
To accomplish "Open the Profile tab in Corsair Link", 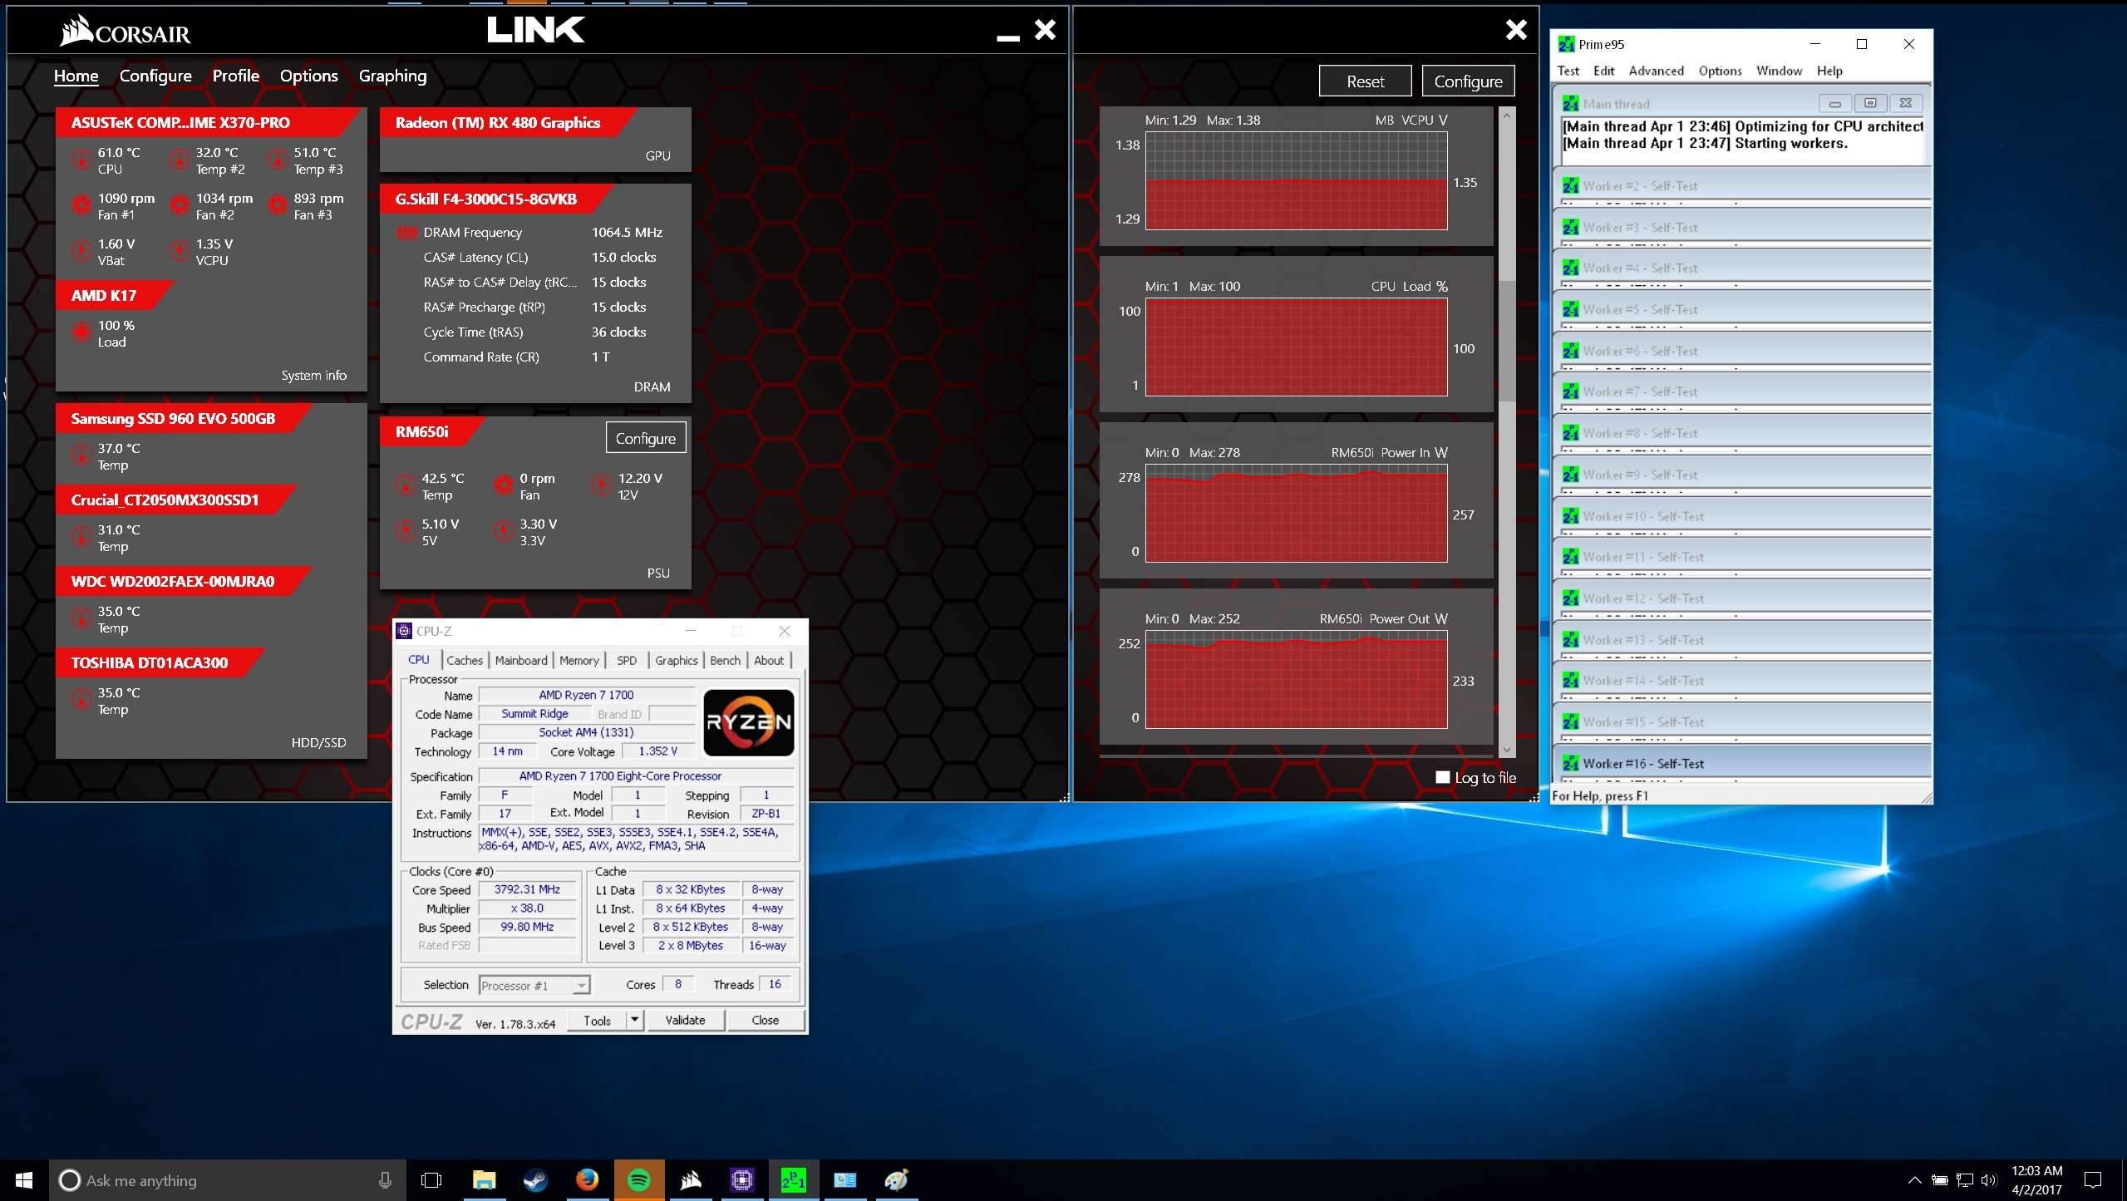I will tap(236, 76).
